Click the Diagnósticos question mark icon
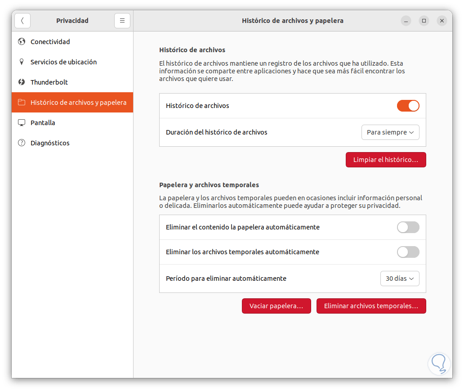 coord(22,143)
